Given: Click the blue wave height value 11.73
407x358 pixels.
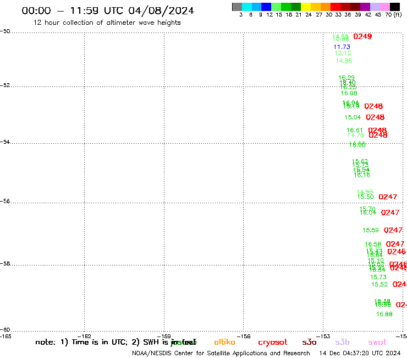Looking at the screenshot, I should click(342, 47).
